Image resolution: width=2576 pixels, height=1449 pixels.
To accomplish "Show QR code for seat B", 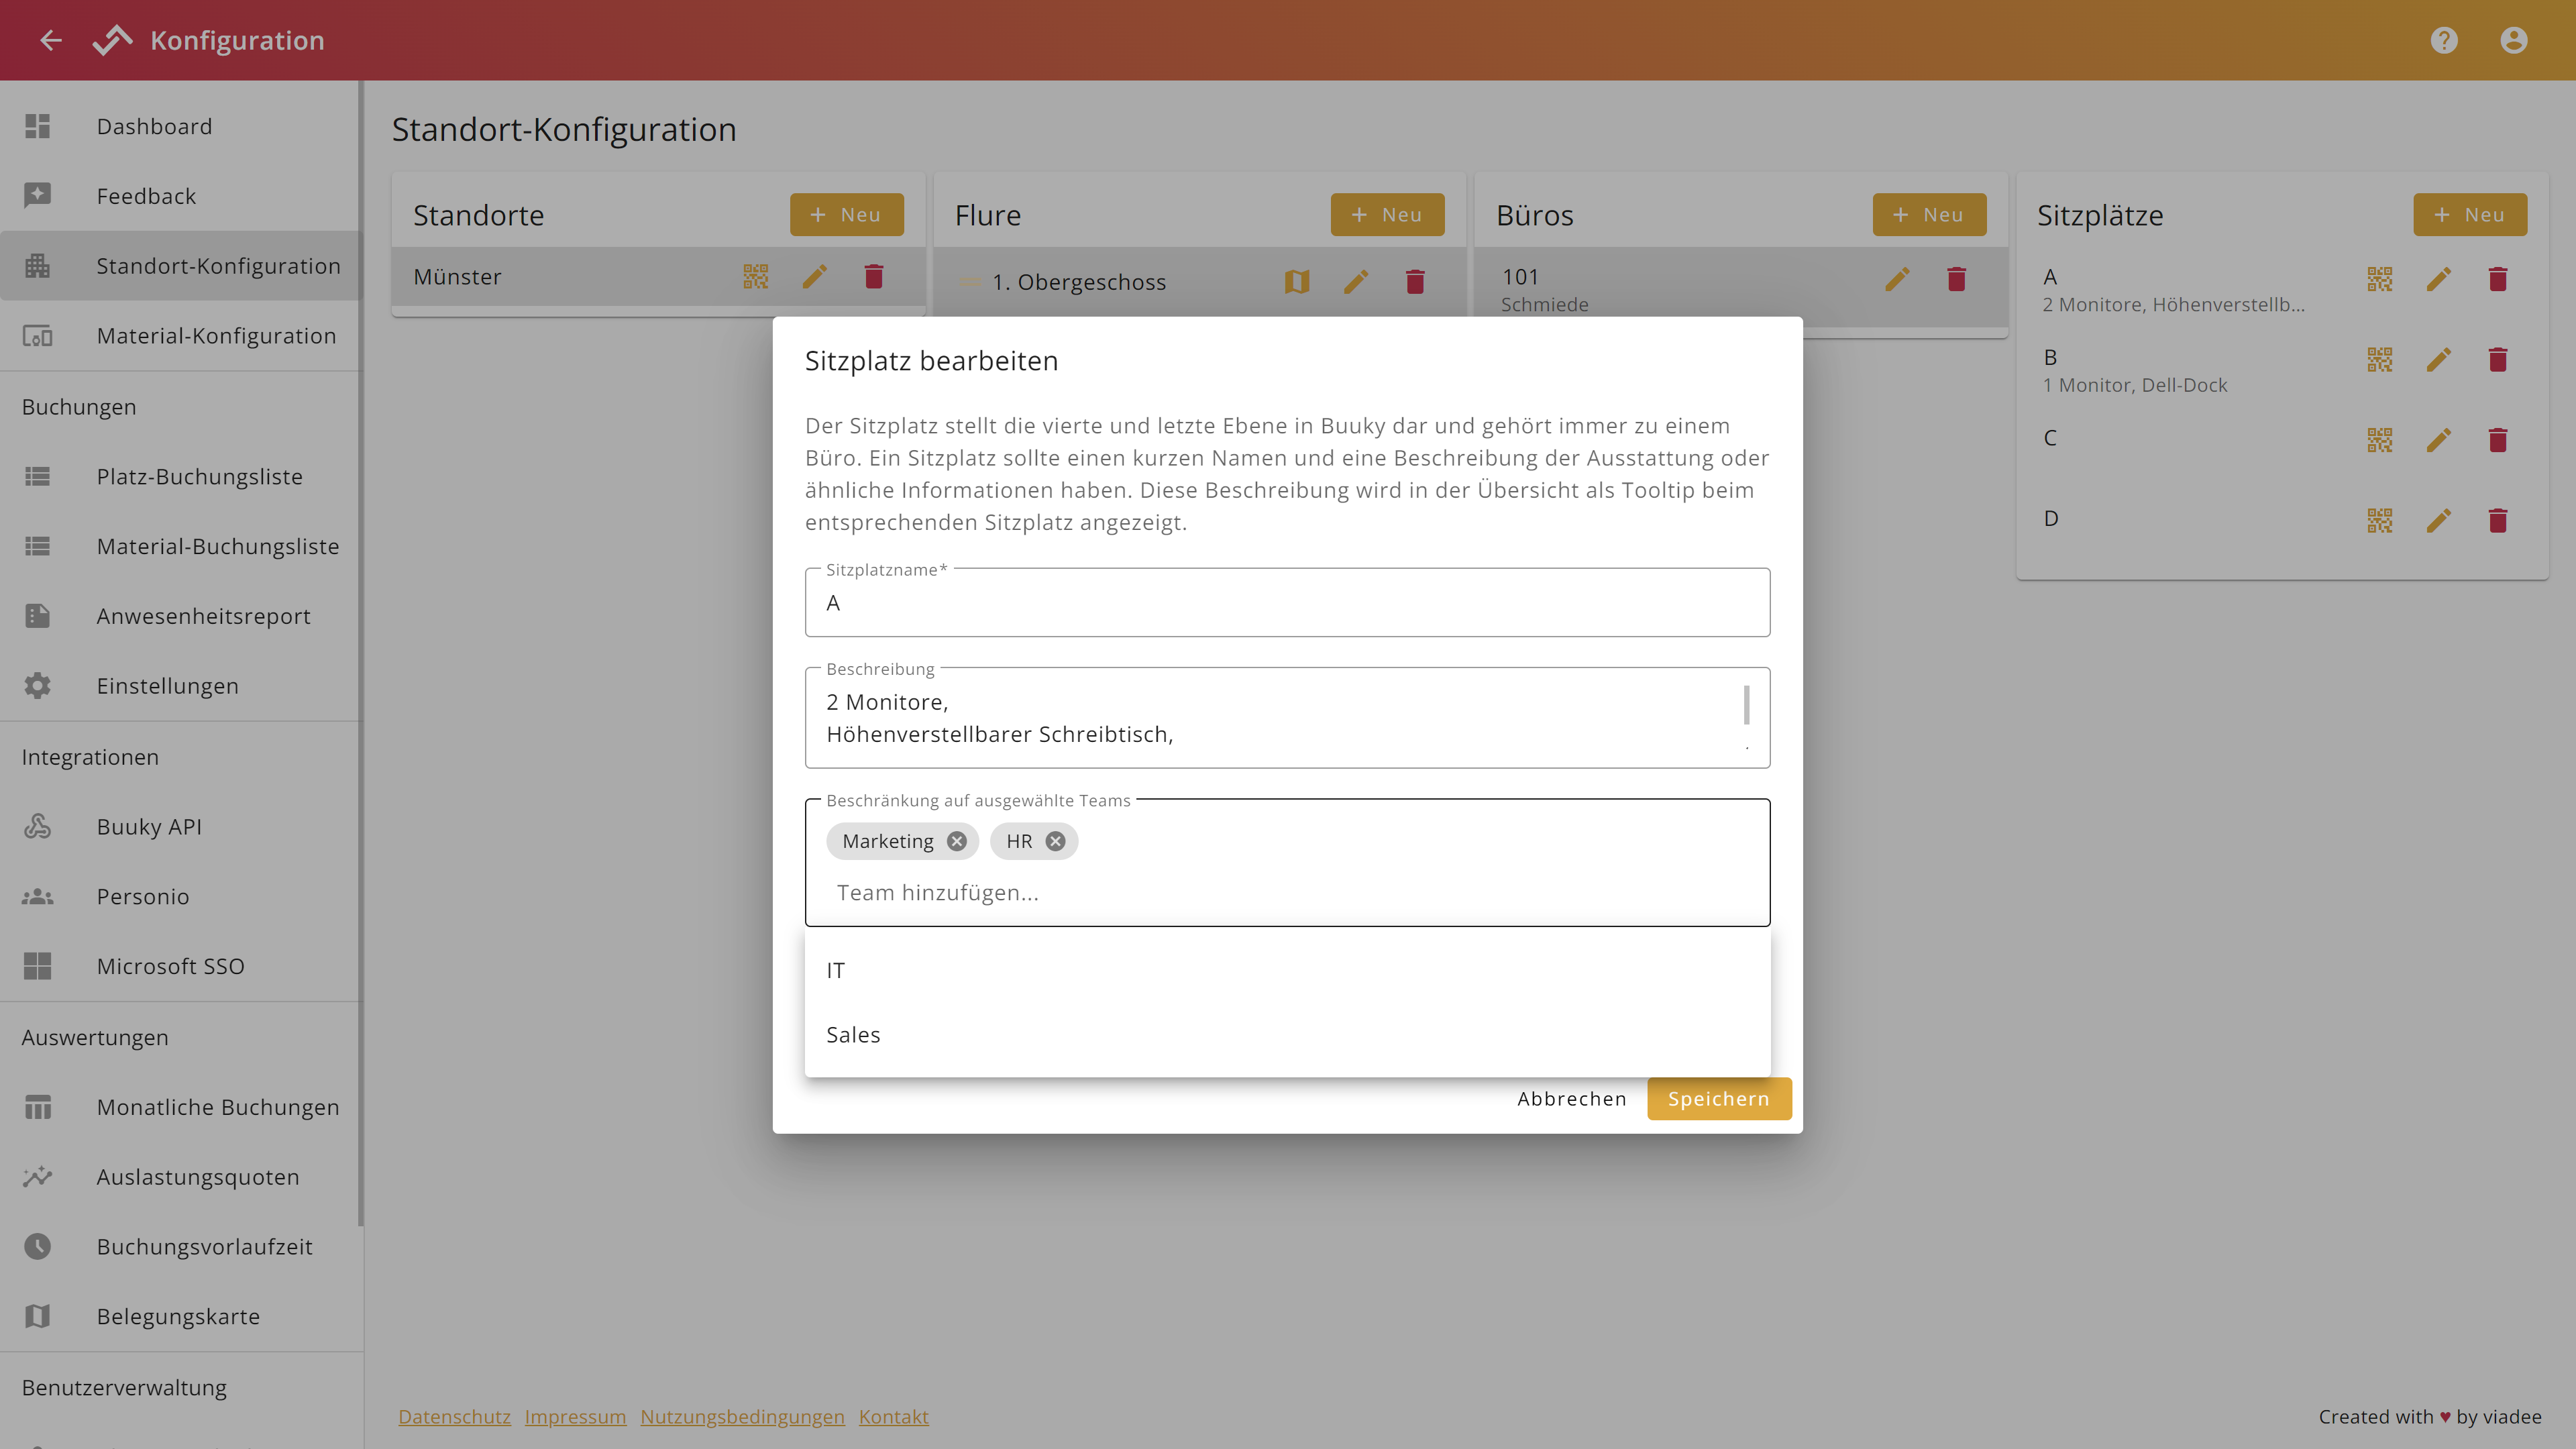I will pyautogui.click(x=2380, y=360).
